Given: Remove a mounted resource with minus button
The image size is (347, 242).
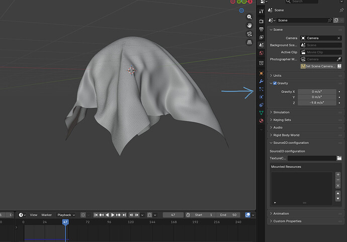Looking at the screenshot, I should 338,180.
